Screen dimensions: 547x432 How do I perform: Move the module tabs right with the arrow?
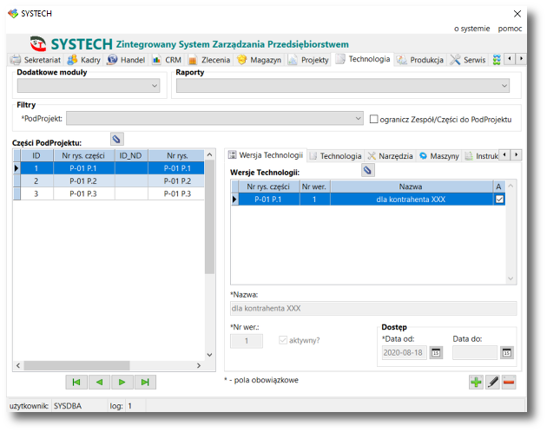pos(521,59)
